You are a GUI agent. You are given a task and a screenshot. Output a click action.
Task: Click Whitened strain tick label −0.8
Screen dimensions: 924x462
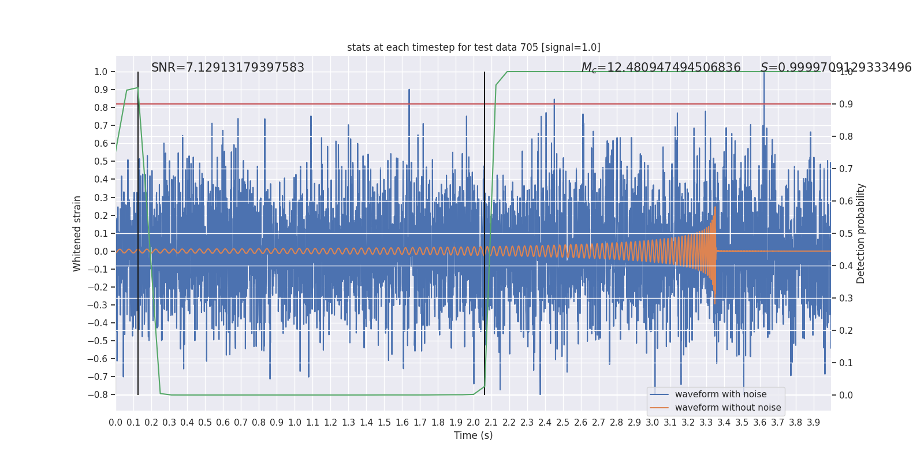tap(98, 395)
